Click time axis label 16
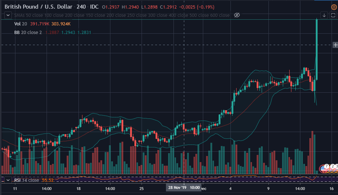338x195 pixels. (332, 189)
